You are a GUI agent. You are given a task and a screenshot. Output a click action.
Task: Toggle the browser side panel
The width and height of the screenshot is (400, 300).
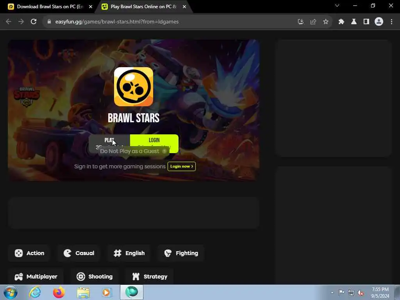pos(366,22)
